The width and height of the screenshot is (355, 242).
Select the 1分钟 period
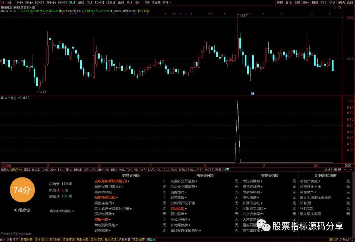(19, 3)
